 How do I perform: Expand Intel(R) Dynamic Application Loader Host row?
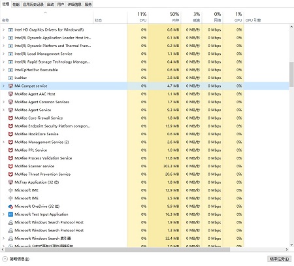click(x=3, y=38)
